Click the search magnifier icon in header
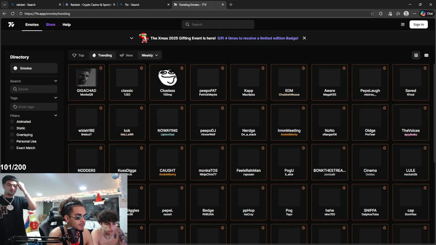This screenshot has height=245, width=436. [187, 24]
